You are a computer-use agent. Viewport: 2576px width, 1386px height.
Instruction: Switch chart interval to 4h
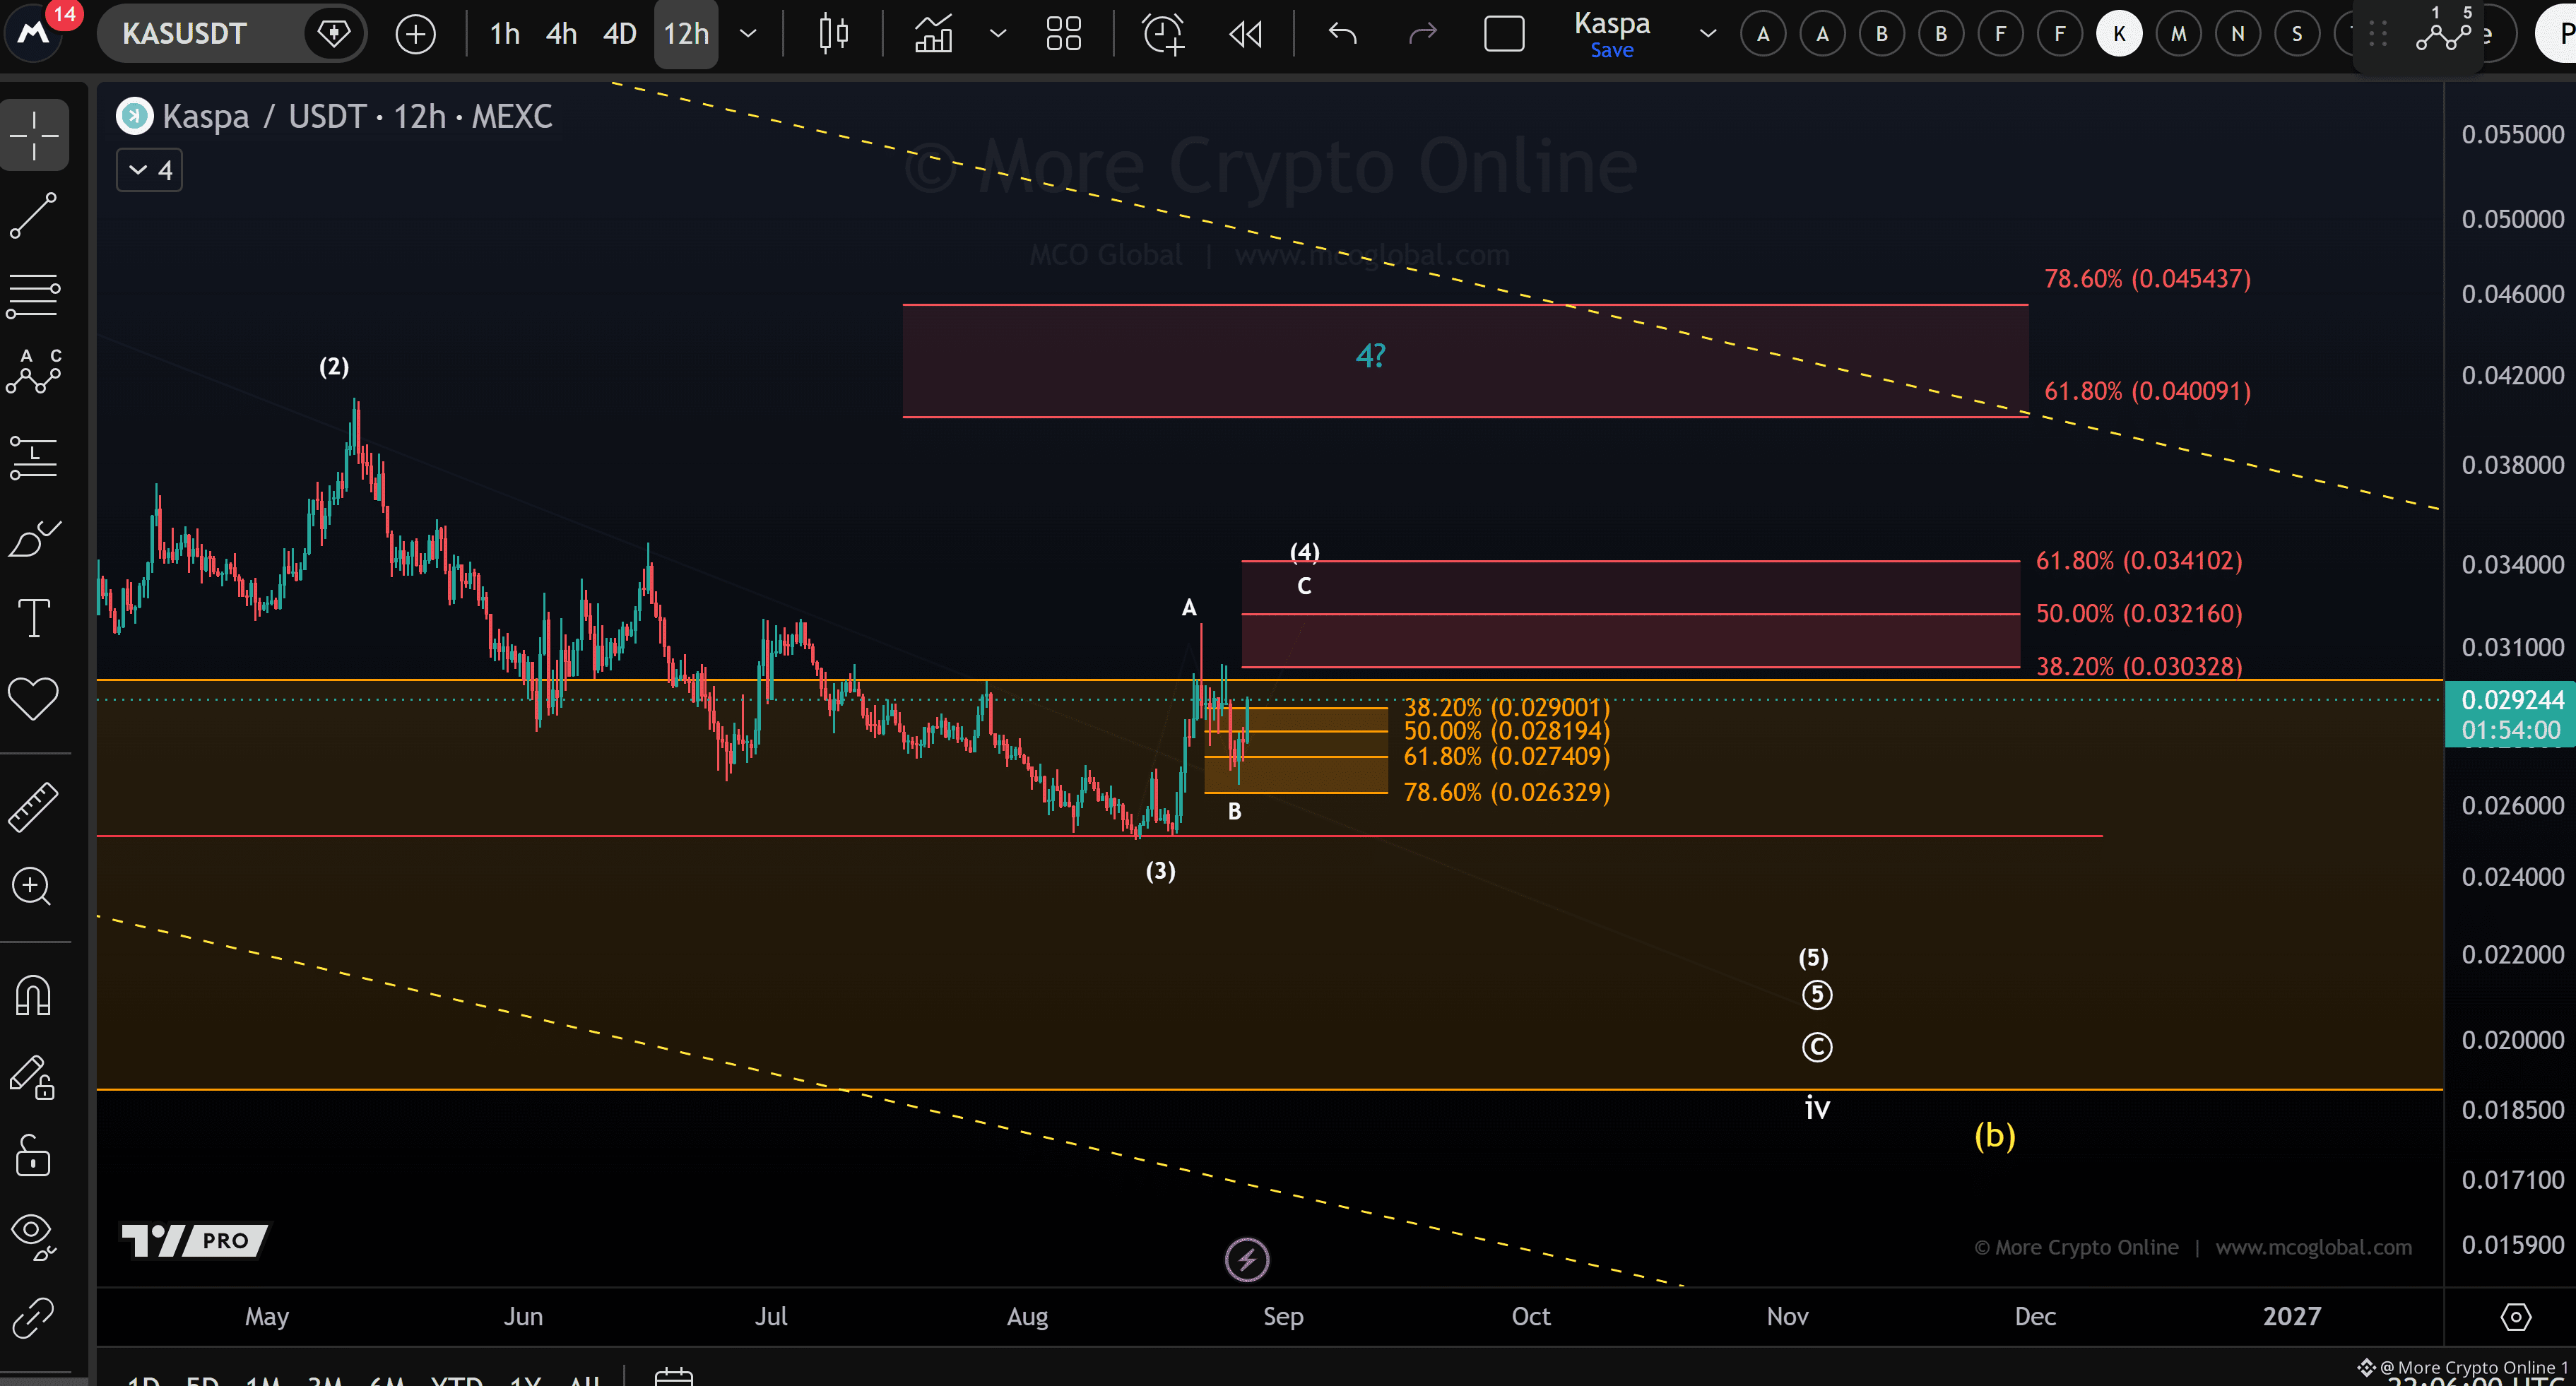coord(562,34)
